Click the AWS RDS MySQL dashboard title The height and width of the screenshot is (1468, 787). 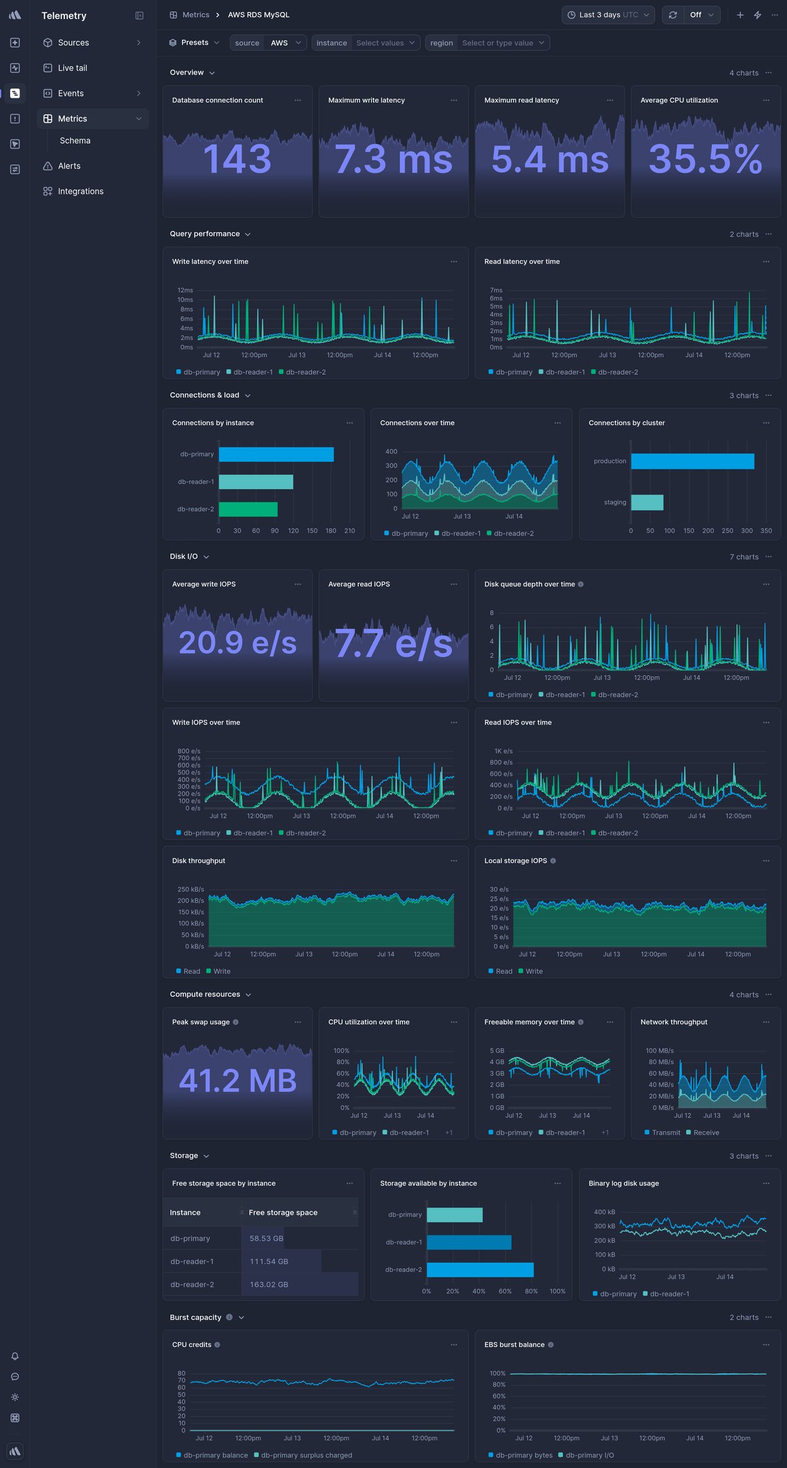(258, 15)
